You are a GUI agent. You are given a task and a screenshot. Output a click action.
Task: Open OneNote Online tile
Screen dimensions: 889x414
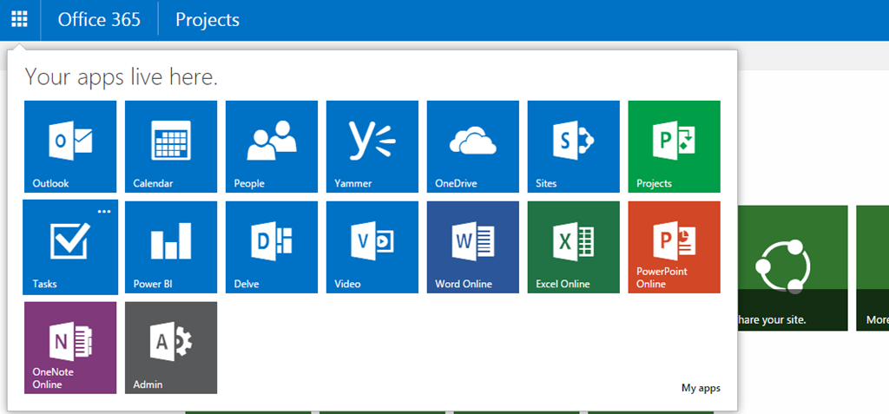(70, 348)
